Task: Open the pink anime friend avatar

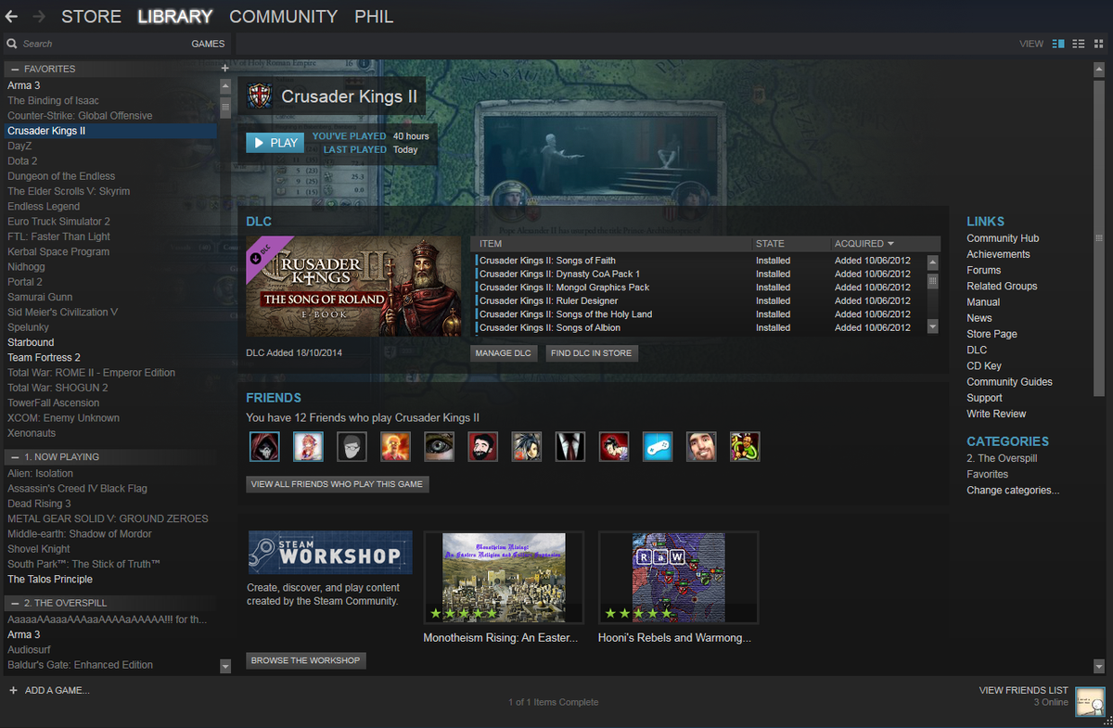Action: click(x=308, y=446)
